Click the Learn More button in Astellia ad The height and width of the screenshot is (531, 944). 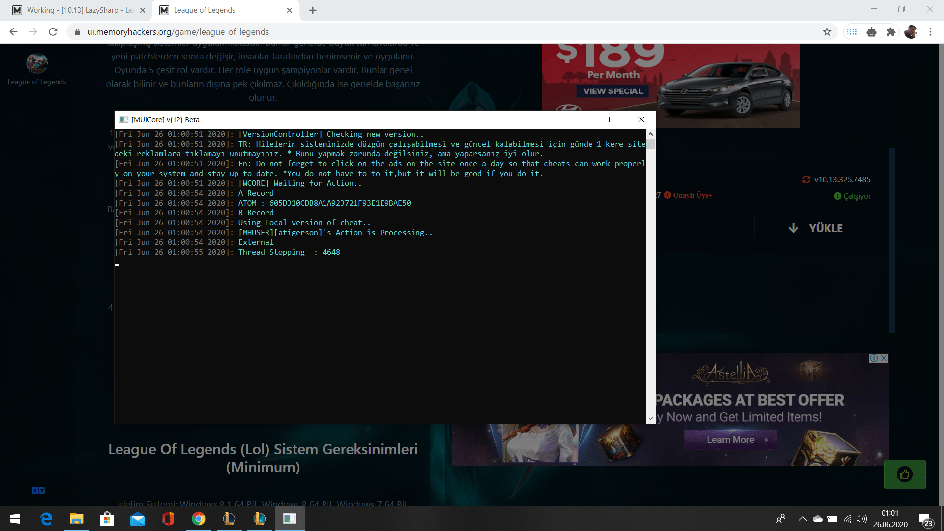point(731,440)
